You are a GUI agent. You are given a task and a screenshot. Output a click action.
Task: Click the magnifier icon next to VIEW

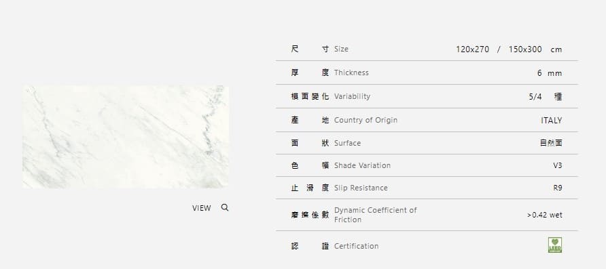pyautogui.click(x=225, y=207)
